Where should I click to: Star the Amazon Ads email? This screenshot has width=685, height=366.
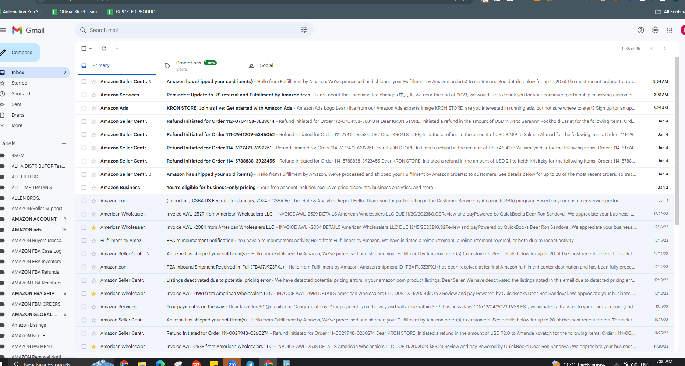pyautogui.click(x=94, y=108)
